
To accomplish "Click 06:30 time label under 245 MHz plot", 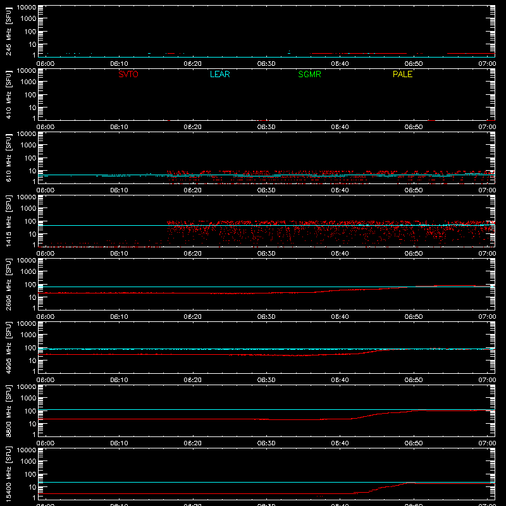I will pos(266,64).
